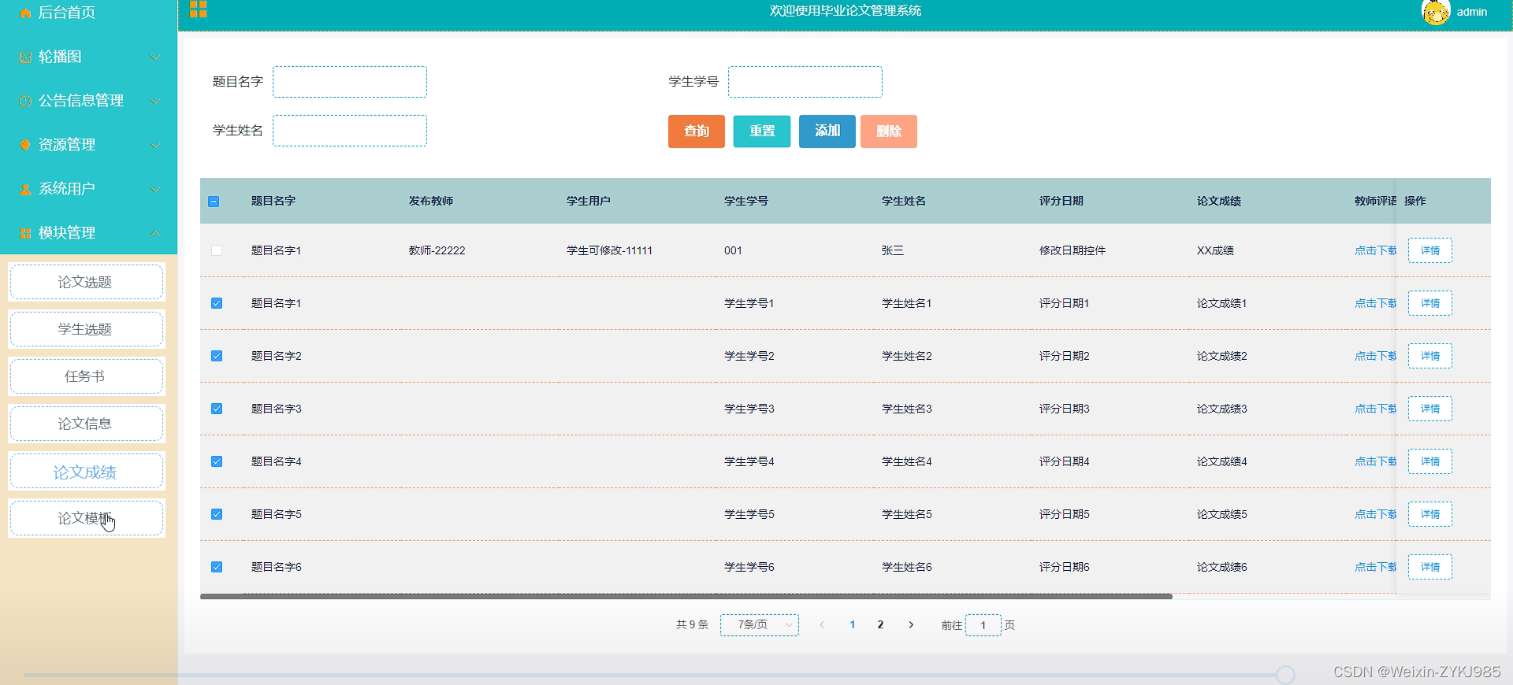Viewport: 1513px width, 685px height.
Task: Click the orange 查询 button
Action: click(697, 131)
